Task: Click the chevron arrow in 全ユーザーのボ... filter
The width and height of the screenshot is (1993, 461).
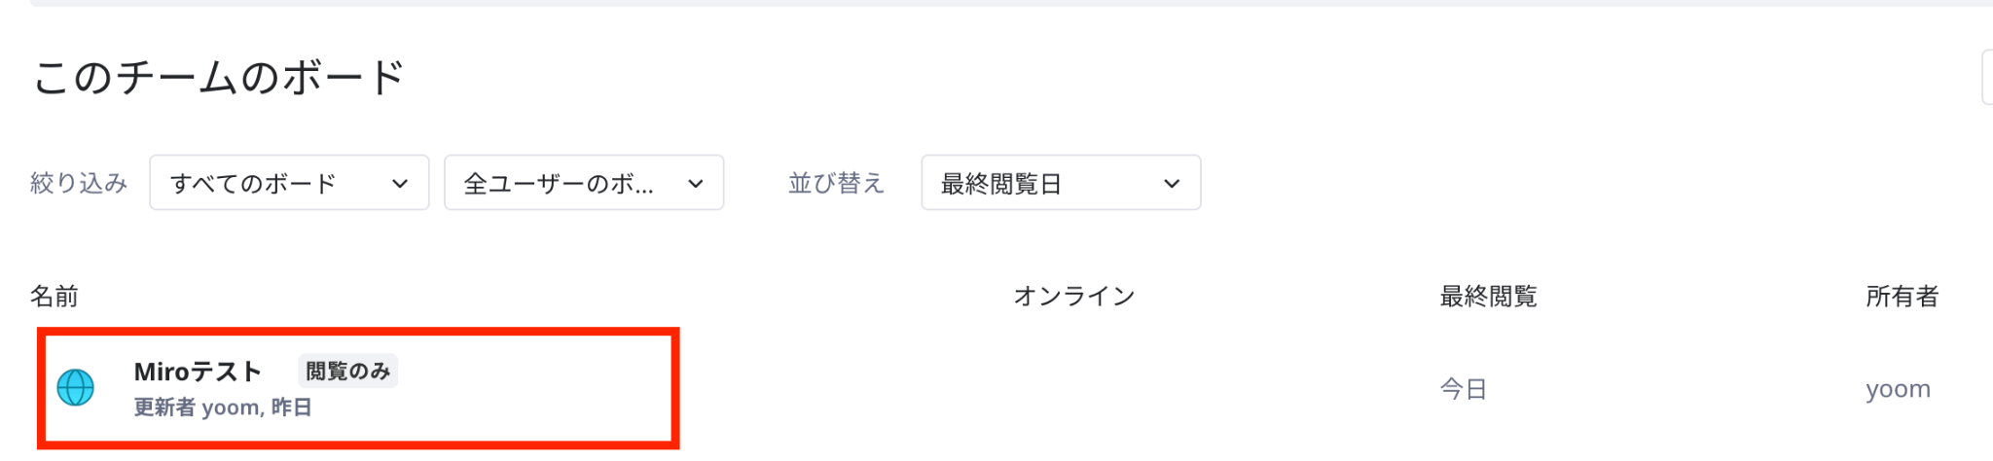Action: click(x=695, y=184)
